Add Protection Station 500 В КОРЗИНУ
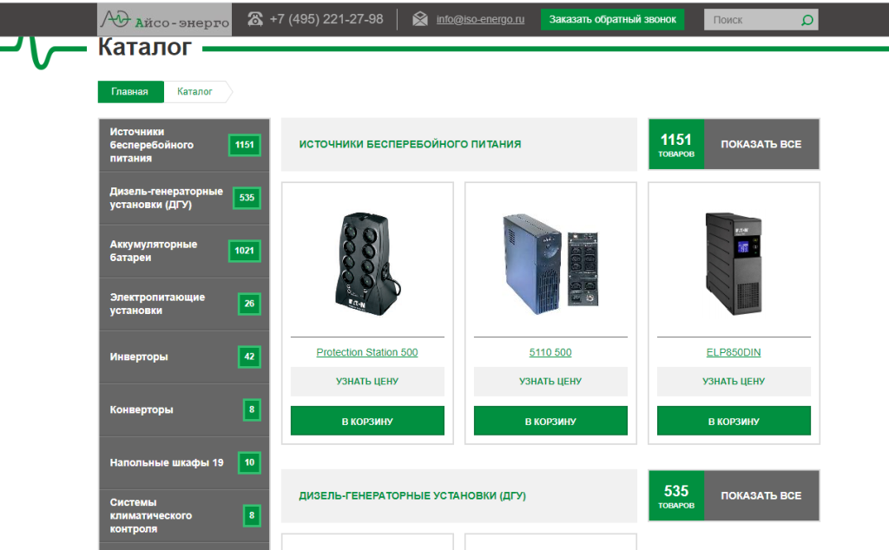The width and height of the screenshot is (889, 550). 367,421
